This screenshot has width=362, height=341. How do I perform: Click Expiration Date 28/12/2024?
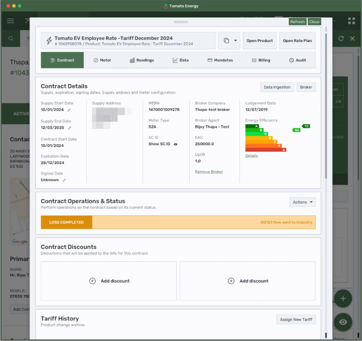coord(52,163)
